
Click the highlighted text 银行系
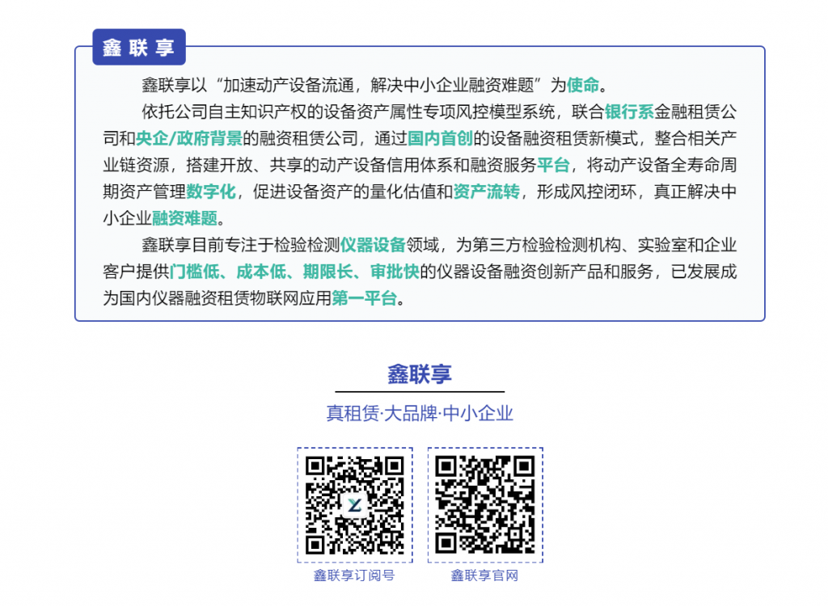click(x=629, y=112)
